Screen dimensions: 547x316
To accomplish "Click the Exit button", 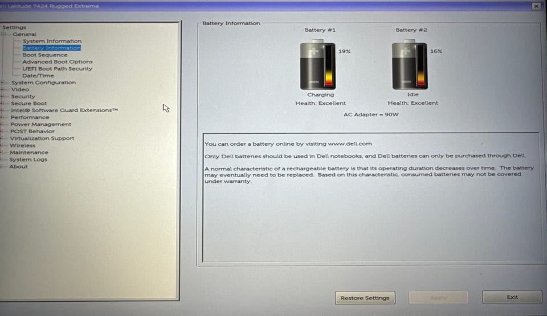I will tap(512, 297).
